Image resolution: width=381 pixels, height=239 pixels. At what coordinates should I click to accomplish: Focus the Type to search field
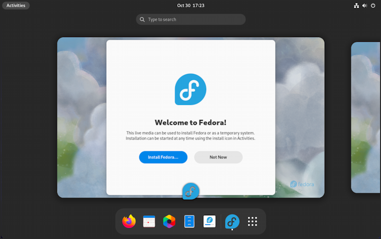191,19
